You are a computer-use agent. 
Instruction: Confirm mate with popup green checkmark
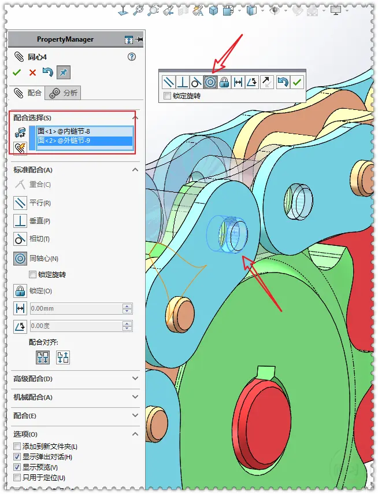coord(297,82)
